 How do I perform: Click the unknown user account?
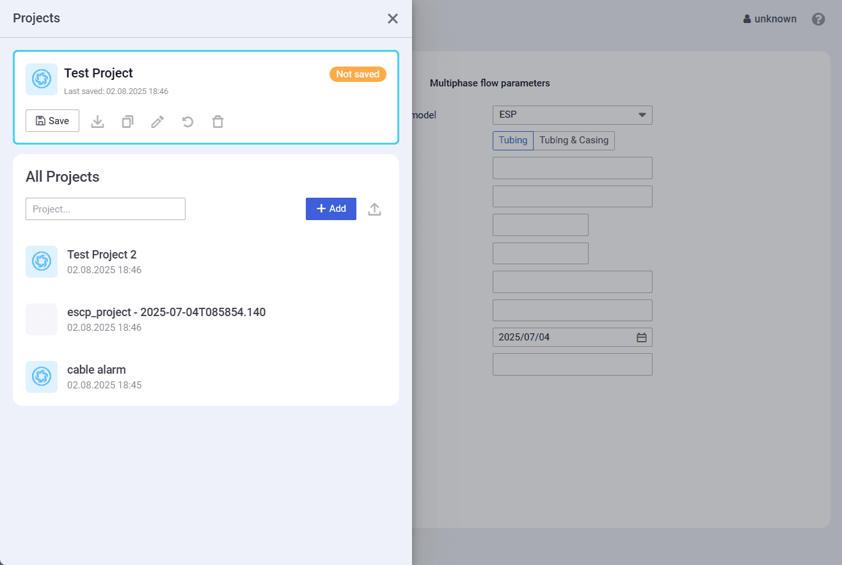(770, 19)
